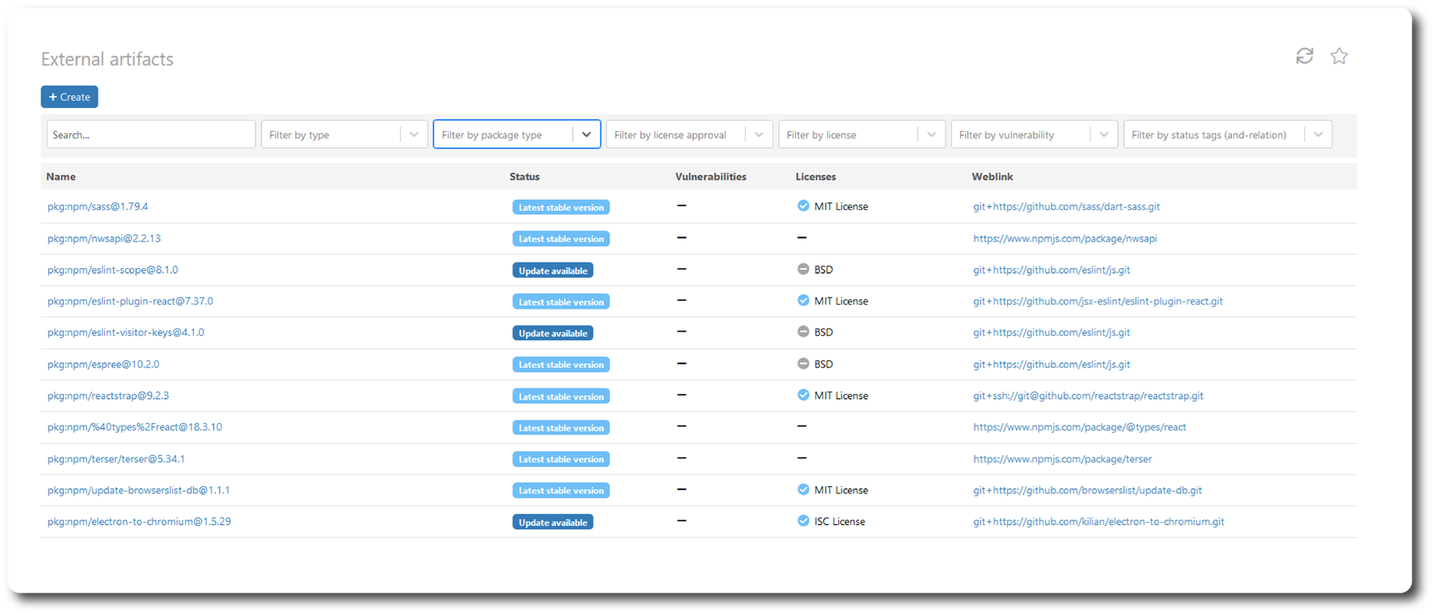The height and width of the screenshot is (615, 1434).
Task: Focus the Search input field
Action: [151, 134]
